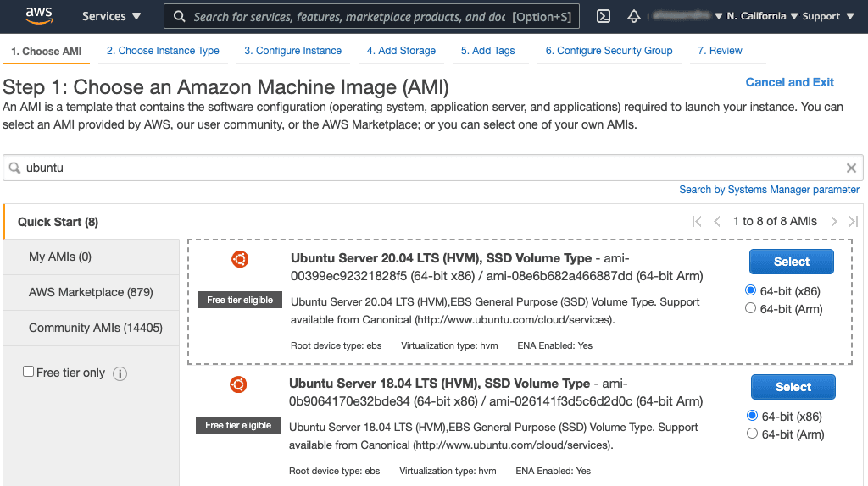Click the AMI search field containing ubuntu
This screenshot has height=486, width=868.
point(424,168)
